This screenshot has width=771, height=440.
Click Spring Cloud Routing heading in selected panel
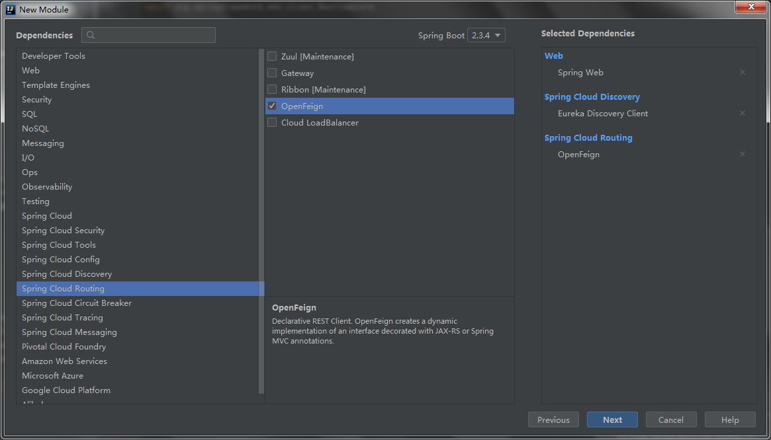[588, 138]
